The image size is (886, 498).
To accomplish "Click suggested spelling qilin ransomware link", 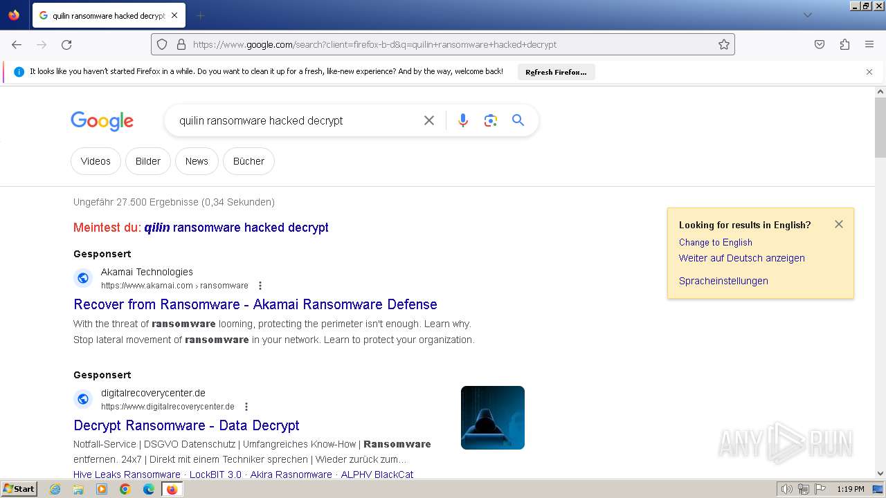I will (236, 228).
